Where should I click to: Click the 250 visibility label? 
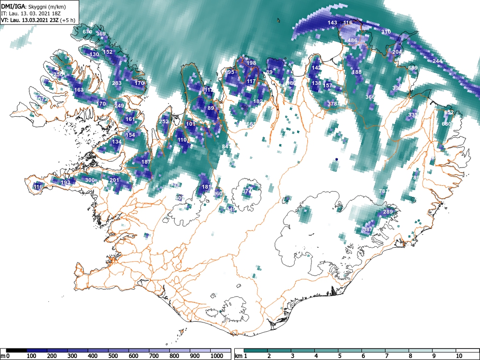point(58,74)
